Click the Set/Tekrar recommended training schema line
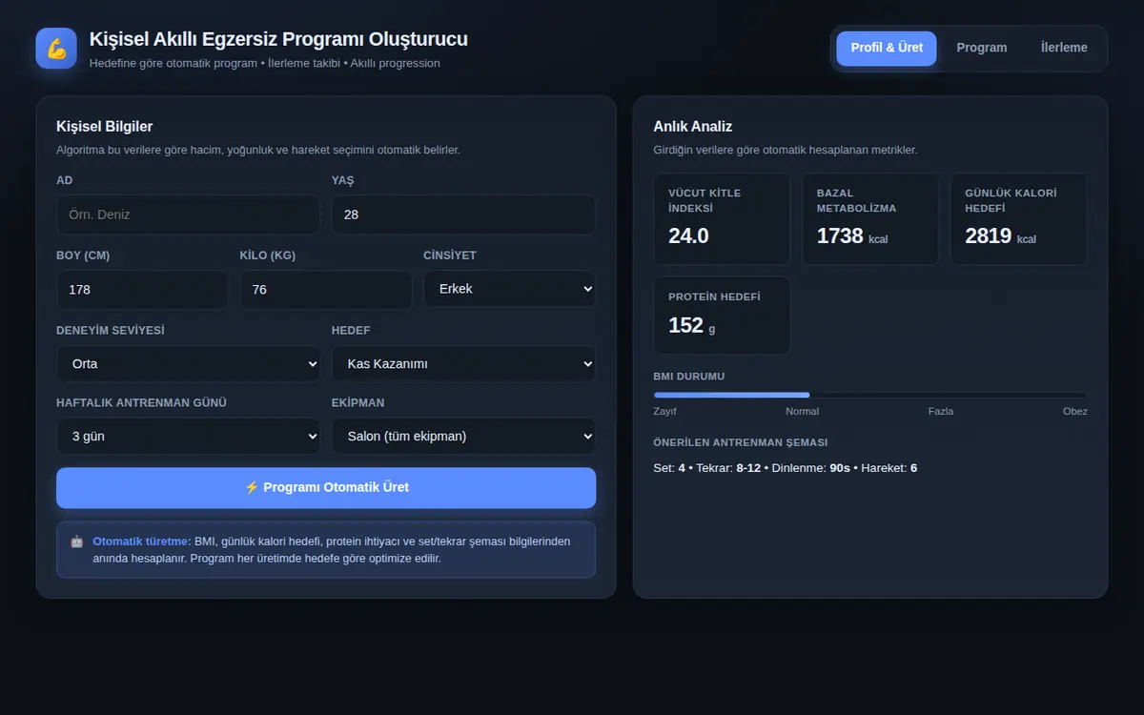Image resolution: width=1144 pixels, height=715 pixels. (x=786, y=468)
